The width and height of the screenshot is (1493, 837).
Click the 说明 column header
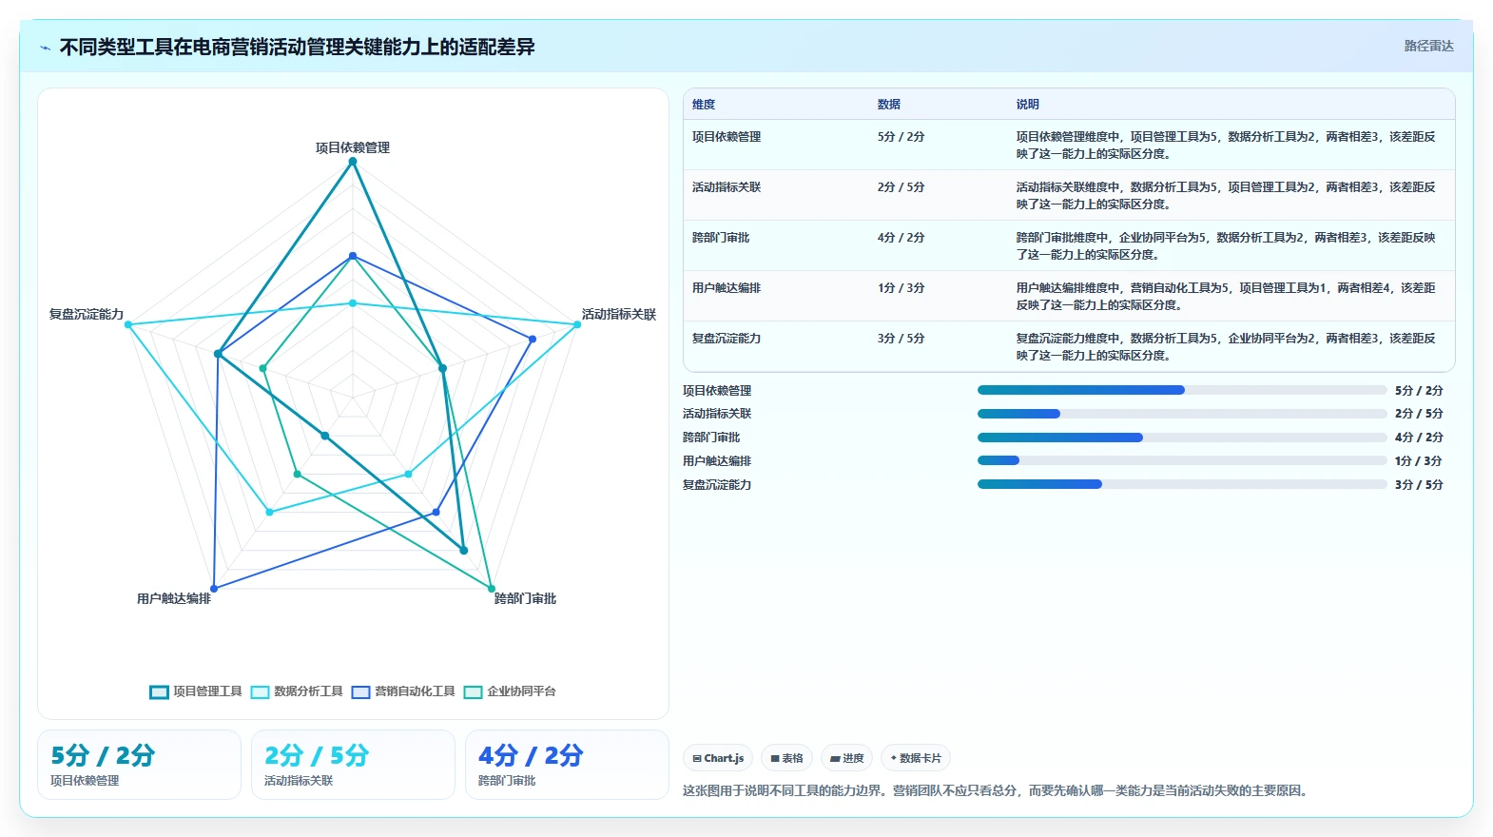click(x=1028, y=105)
